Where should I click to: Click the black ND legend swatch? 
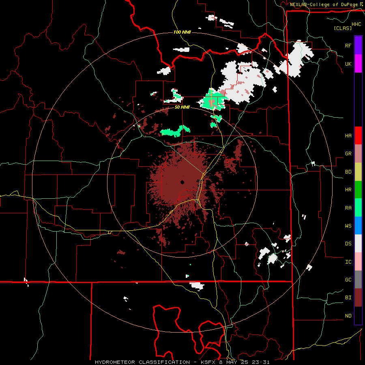(358, 316)
